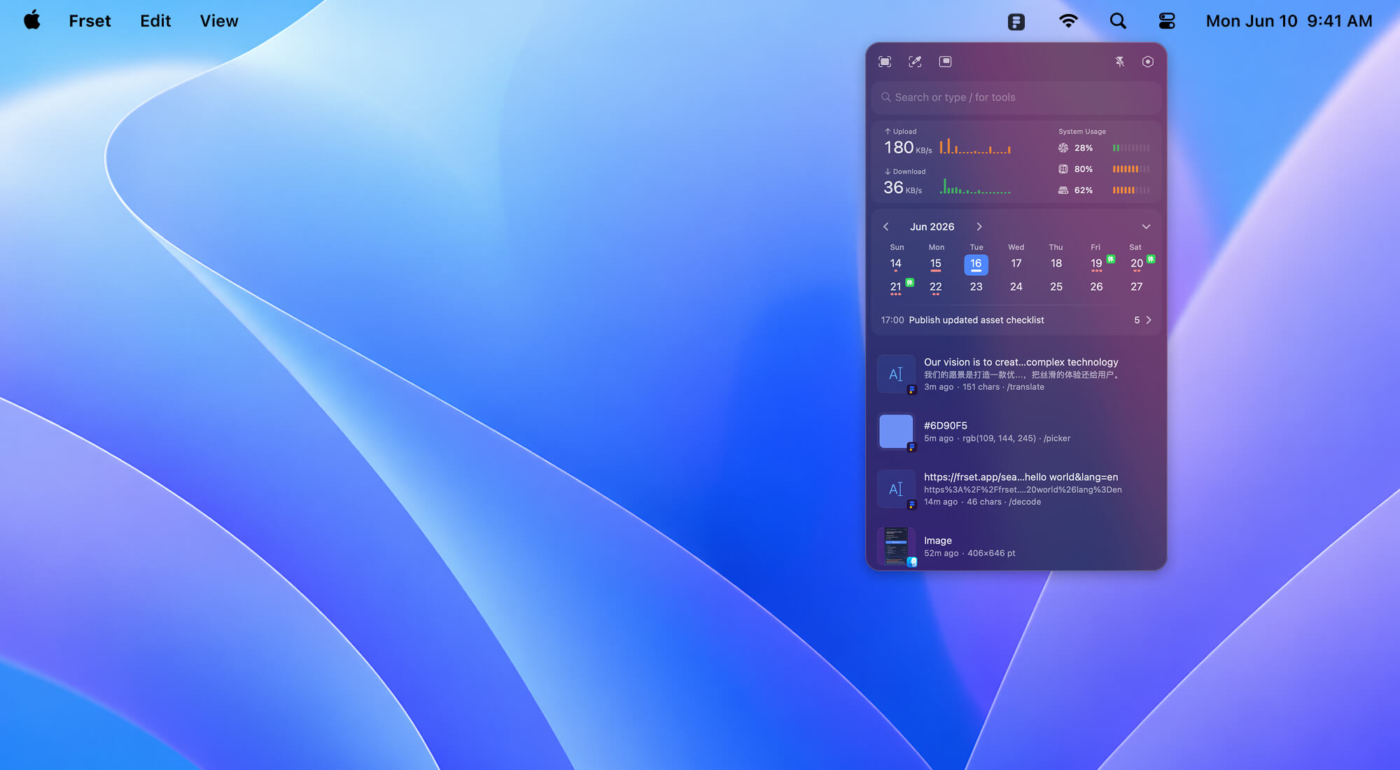Click the disk drive icon at 62%

[x=1063, y=190]
